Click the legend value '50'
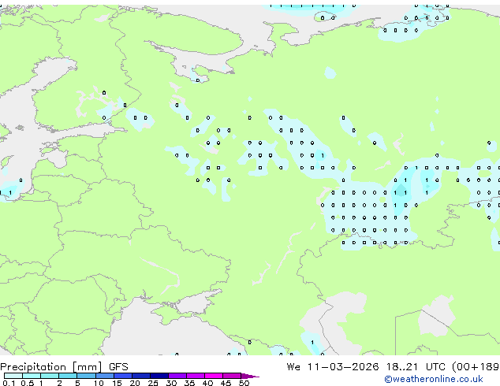This screenshot has width=500, height=386. coord(244,383)
